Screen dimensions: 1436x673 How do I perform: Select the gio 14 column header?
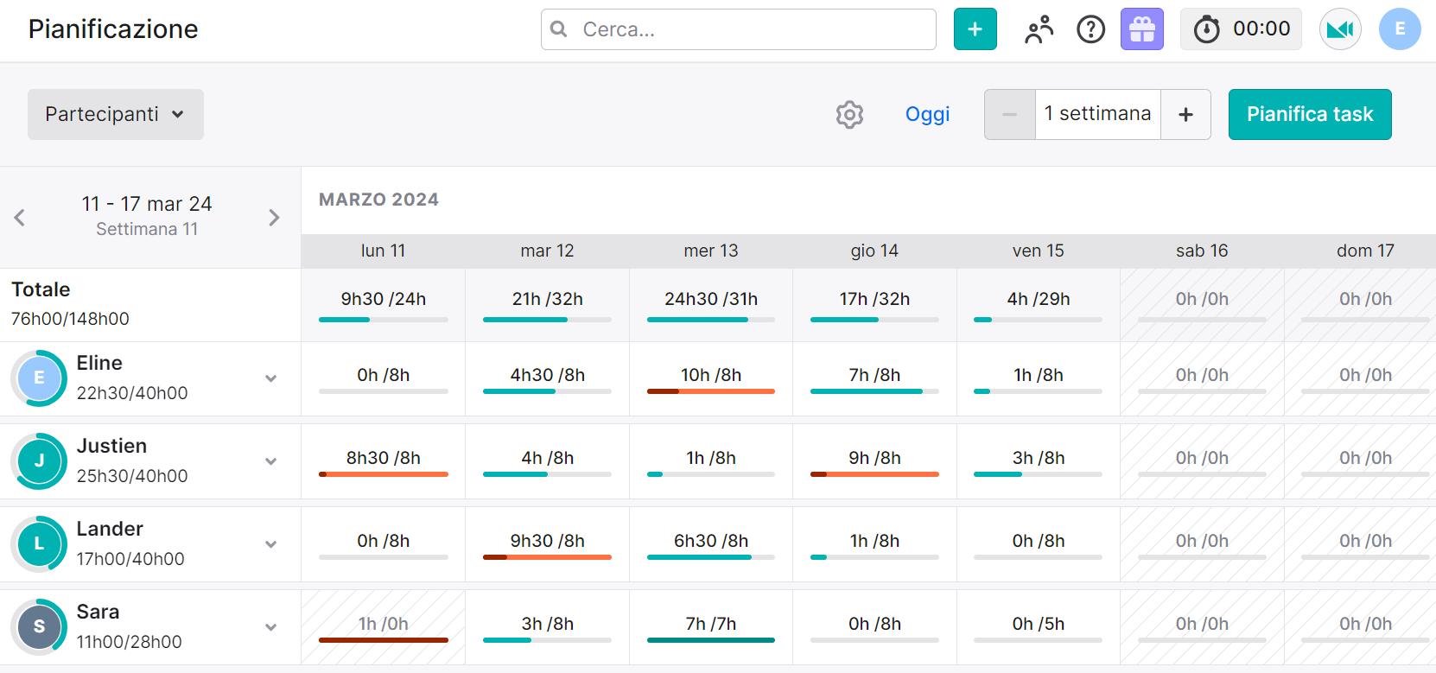pyautogui.click(x=874, y=251)
